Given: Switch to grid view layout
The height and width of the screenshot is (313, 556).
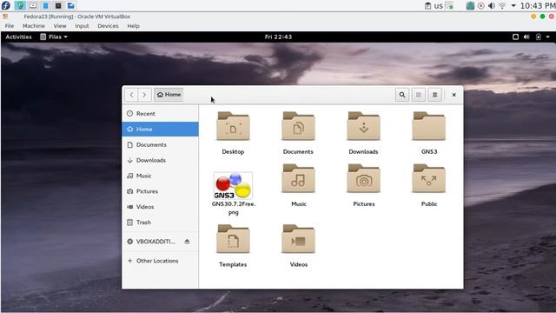Looking at the screenshot, I should click(x=419, y=95).
